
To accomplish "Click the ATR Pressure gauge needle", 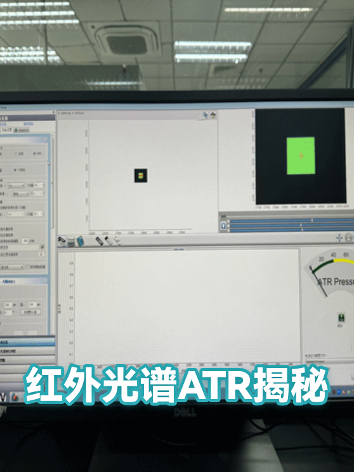I will pyautogui.click(x=318, y=282).
